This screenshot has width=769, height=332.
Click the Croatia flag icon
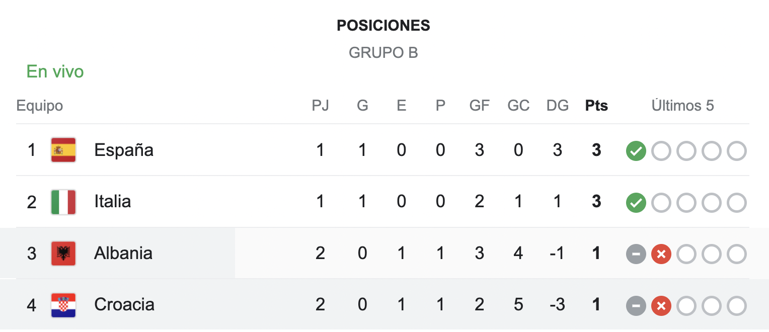63,305
